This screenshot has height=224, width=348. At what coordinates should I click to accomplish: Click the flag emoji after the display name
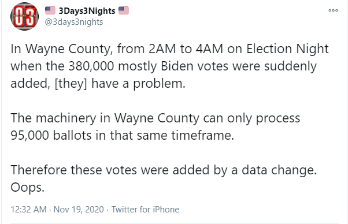[x=124, y=10]
